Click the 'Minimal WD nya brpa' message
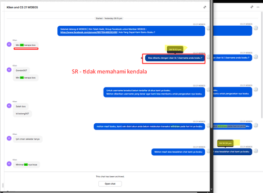This screenshot has width=263, height=193. pos(26,165)
